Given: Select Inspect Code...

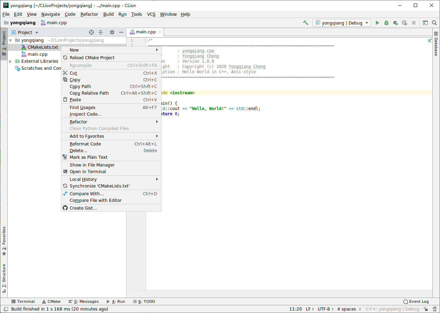Looking at the screenshot, I should pos(111,114).
